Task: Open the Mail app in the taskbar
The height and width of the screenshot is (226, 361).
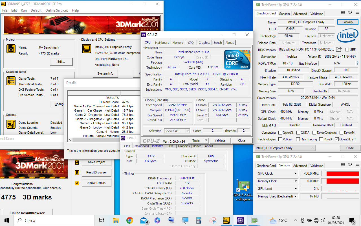Action: coord(144,220)
